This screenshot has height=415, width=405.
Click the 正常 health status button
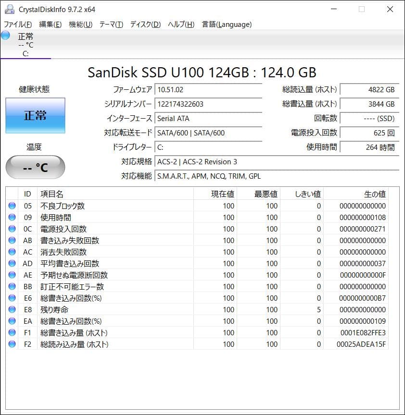pos(35,115)
